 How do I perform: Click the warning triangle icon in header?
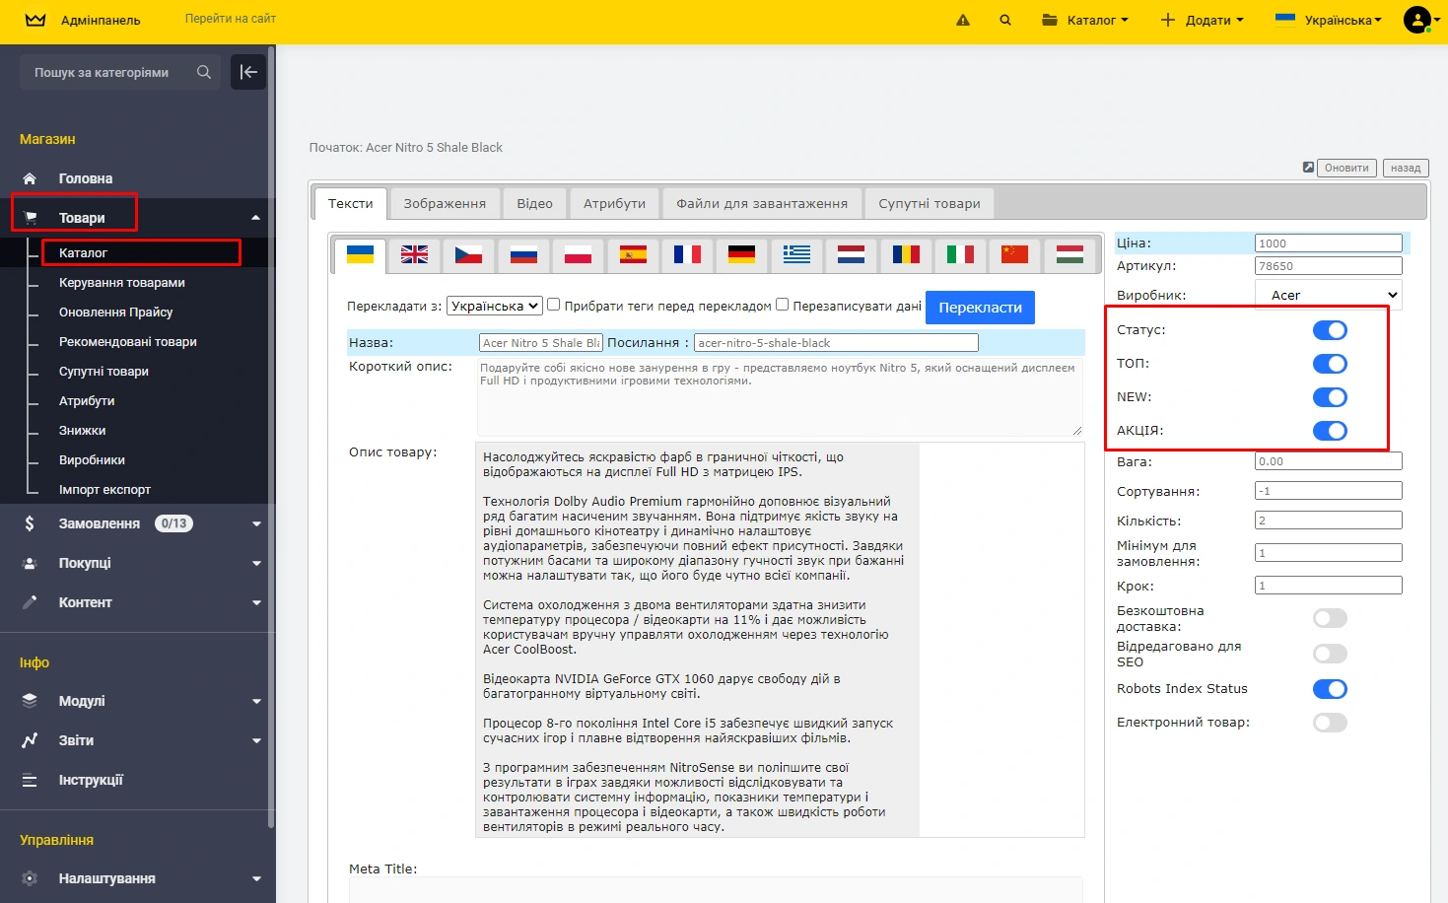coord(963,20)
